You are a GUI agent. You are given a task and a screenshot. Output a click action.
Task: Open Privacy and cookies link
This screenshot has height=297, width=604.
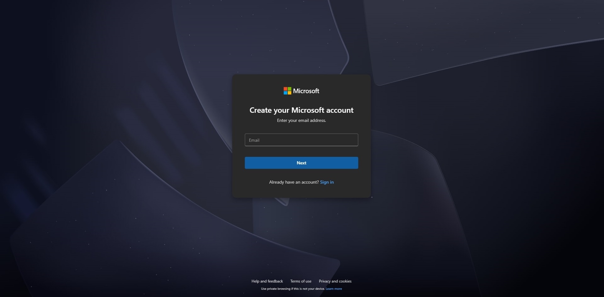(x=335, y=281)
